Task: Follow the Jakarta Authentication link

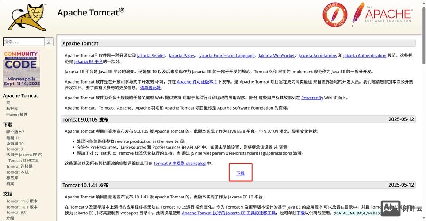Action: tap(365, 56)
